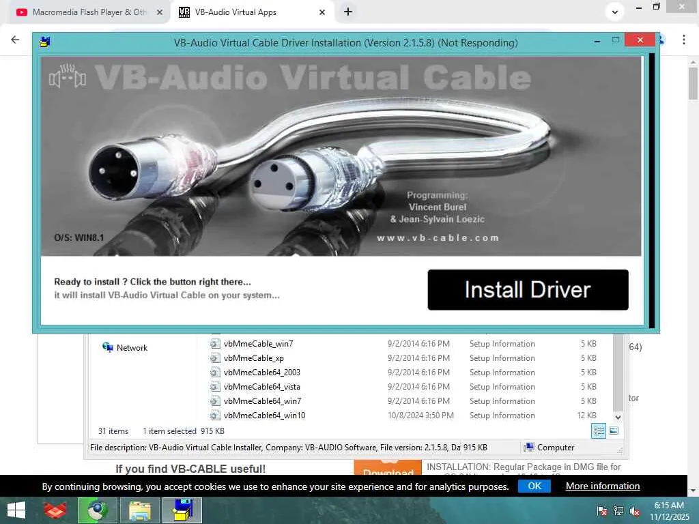Click the VB-Audio favicon on second tab

pos(184,12)
